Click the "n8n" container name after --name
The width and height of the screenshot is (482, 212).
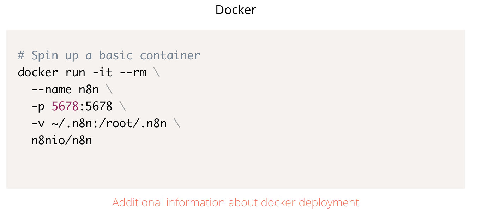[x=89, y=89]
